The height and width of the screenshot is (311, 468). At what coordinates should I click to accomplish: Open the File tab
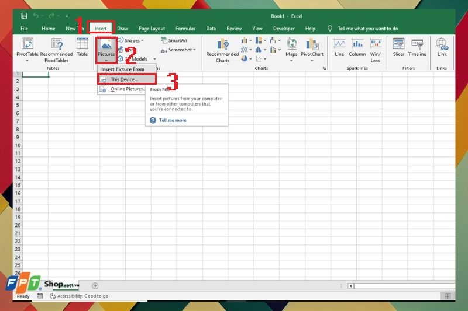tap(24, 28)
